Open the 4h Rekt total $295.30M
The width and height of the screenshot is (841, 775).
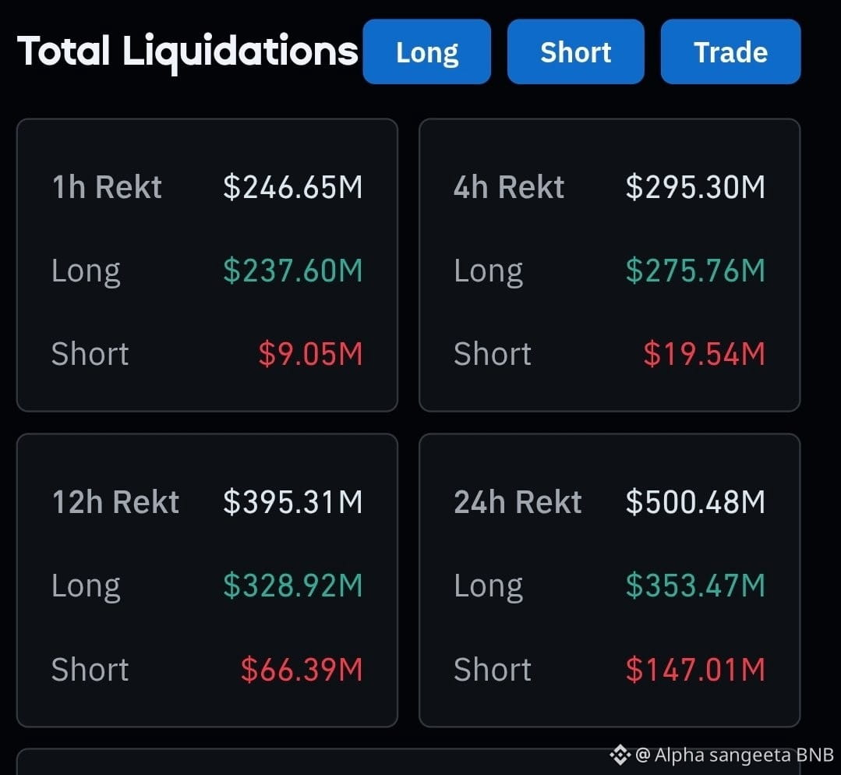pyautogui.click(x=695, y=187)
